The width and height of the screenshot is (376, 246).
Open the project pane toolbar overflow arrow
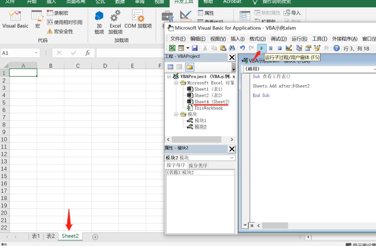click(233, 68)
